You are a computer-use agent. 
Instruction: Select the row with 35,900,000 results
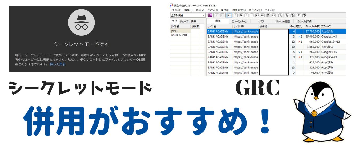pos(276,37)
